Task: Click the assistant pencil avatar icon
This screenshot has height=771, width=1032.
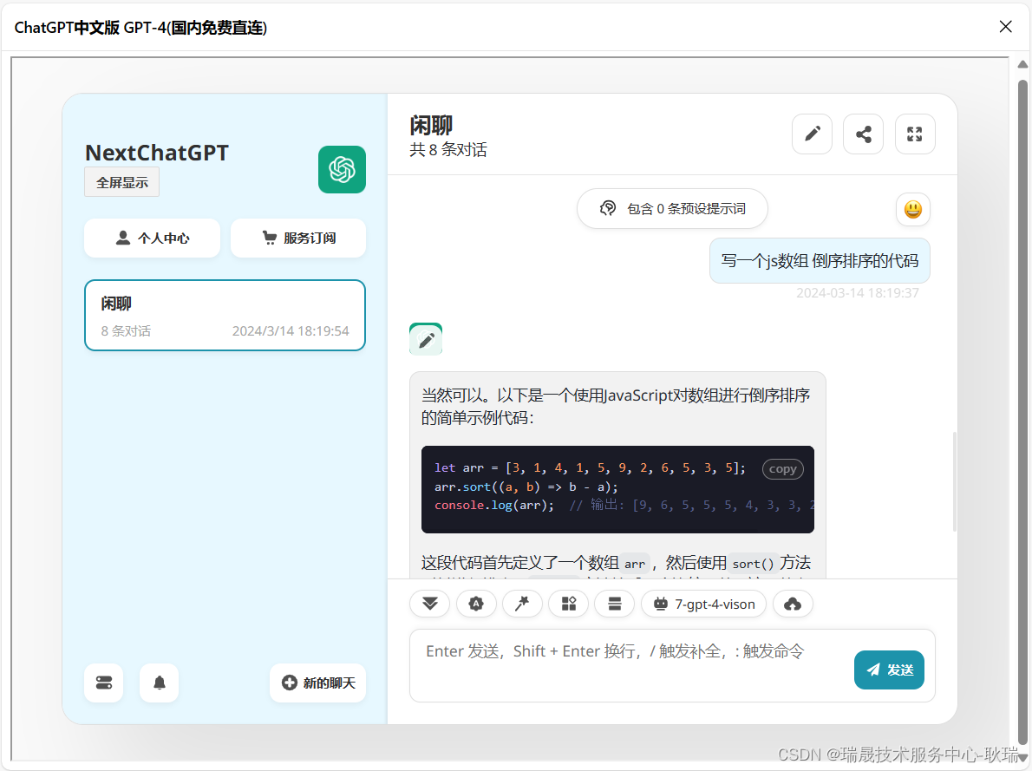Action: tap(426, 339)
